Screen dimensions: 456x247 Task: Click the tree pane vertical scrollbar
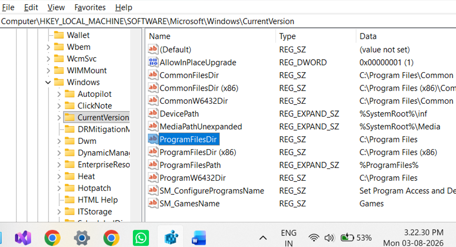136,125
